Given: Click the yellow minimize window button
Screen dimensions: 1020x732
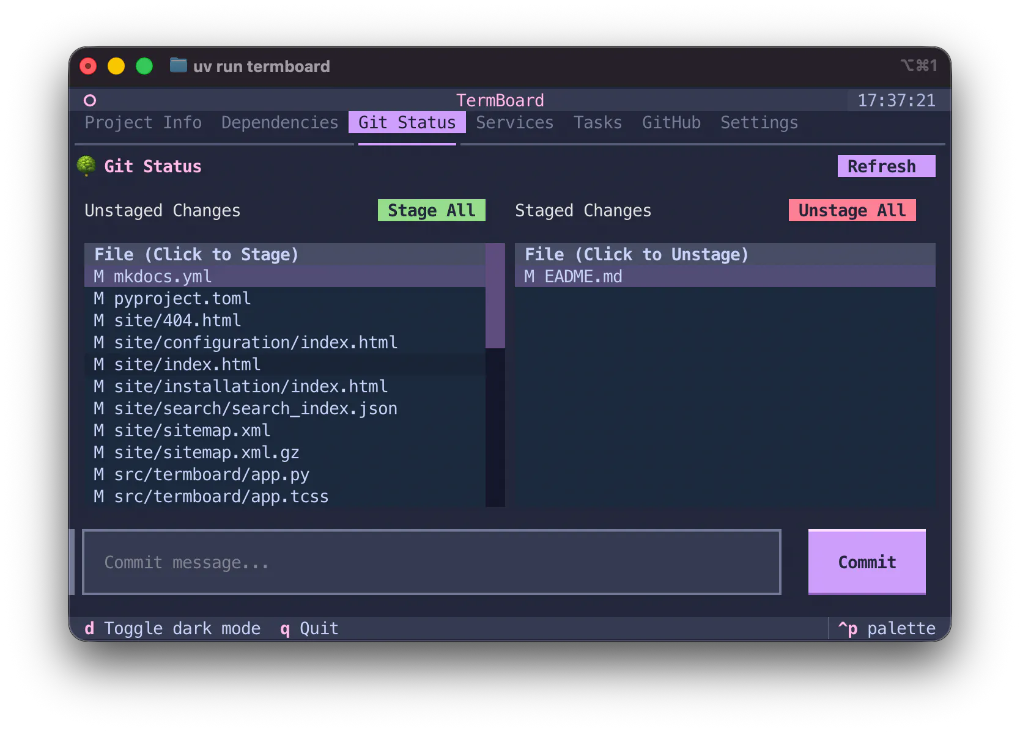Looking at the screenshot, I should pos(116,65).
